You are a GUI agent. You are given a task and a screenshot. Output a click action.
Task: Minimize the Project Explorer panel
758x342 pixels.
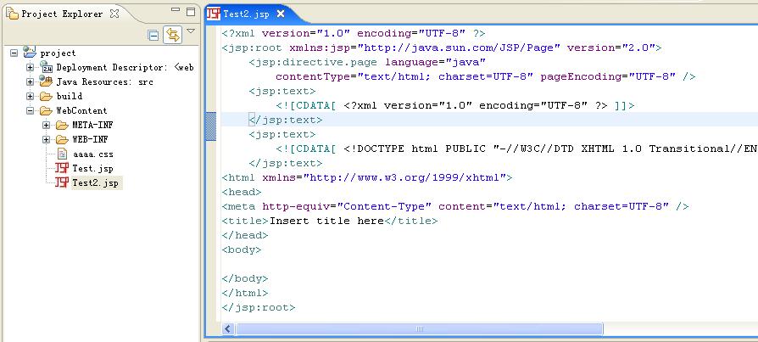(176, 9)
